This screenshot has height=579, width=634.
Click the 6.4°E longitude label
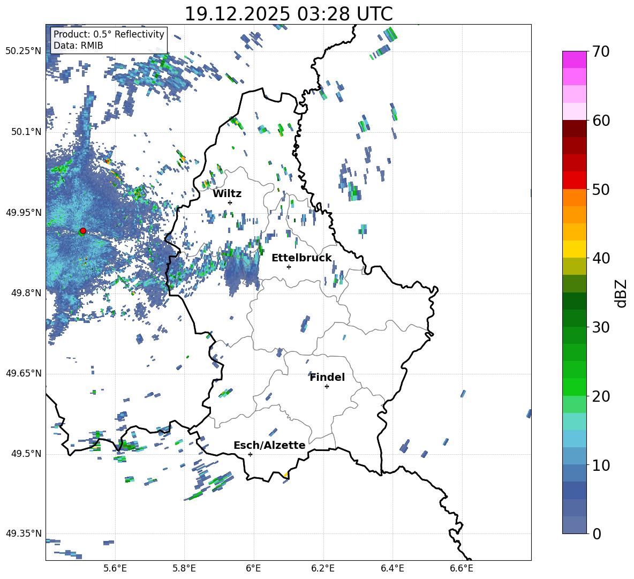click(x=392, y=568)
